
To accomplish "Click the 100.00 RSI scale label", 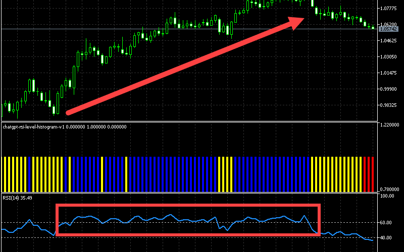I will pos(387,196).
